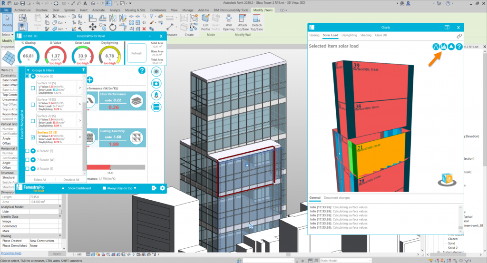Viewport: 487px width, 263px height.
Task: Click the bell curve chart icon
Action: [x=436, y=47]
